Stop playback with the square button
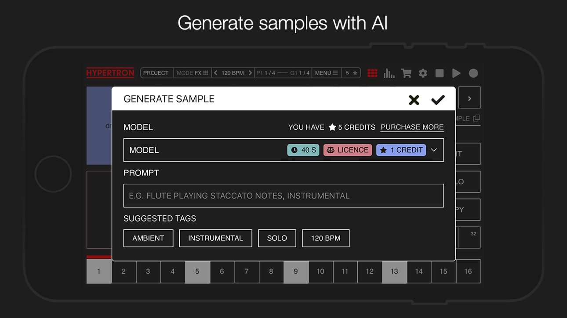Image resolution: width=567 pixels, height=318 pixels. click(440, 73)
